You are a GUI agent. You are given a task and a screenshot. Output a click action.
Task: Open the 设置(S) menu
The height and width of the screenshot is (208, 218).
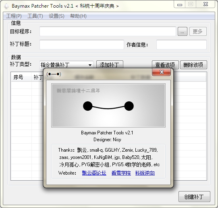pos(56,16)
